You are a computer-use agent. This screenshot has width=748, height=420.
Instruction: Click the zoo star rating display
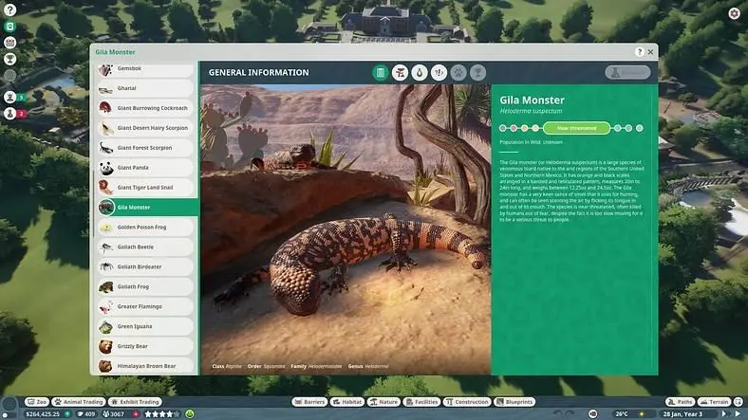coord(162,414)
